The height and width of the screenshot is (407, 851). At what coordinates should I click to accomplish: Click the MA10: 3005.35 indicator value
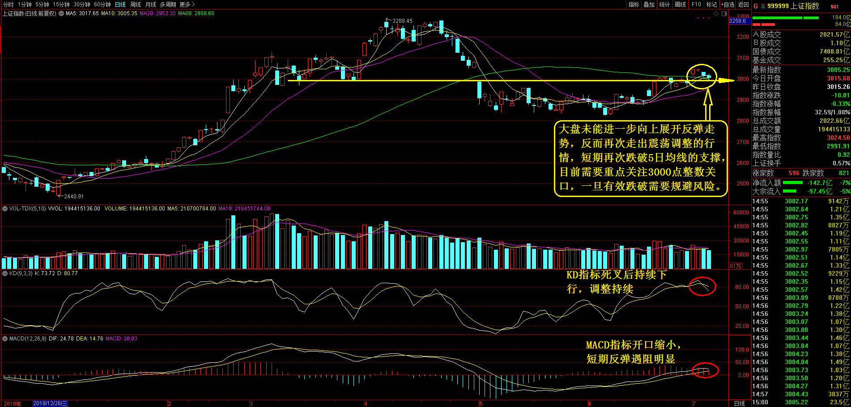click(x=119, y=13)
